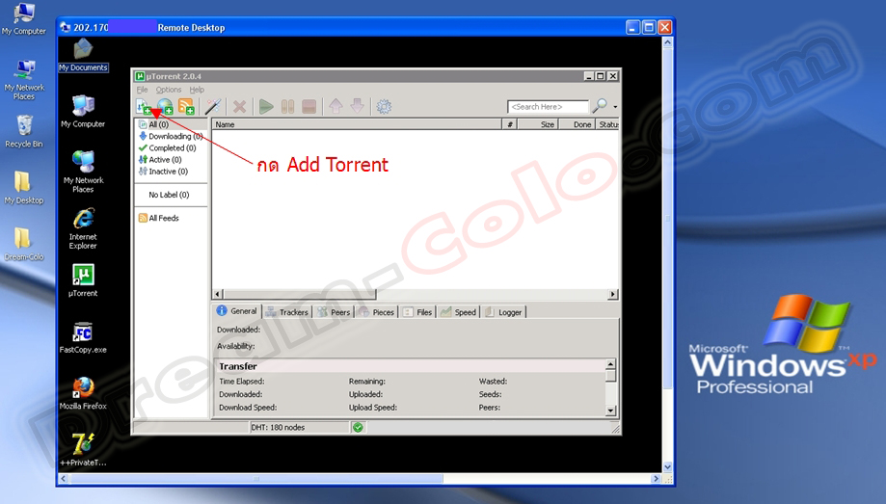Switch to the Pieces tab
This screenshot has width=886, height=504.
pyautogui.click(x=377, y=312)
